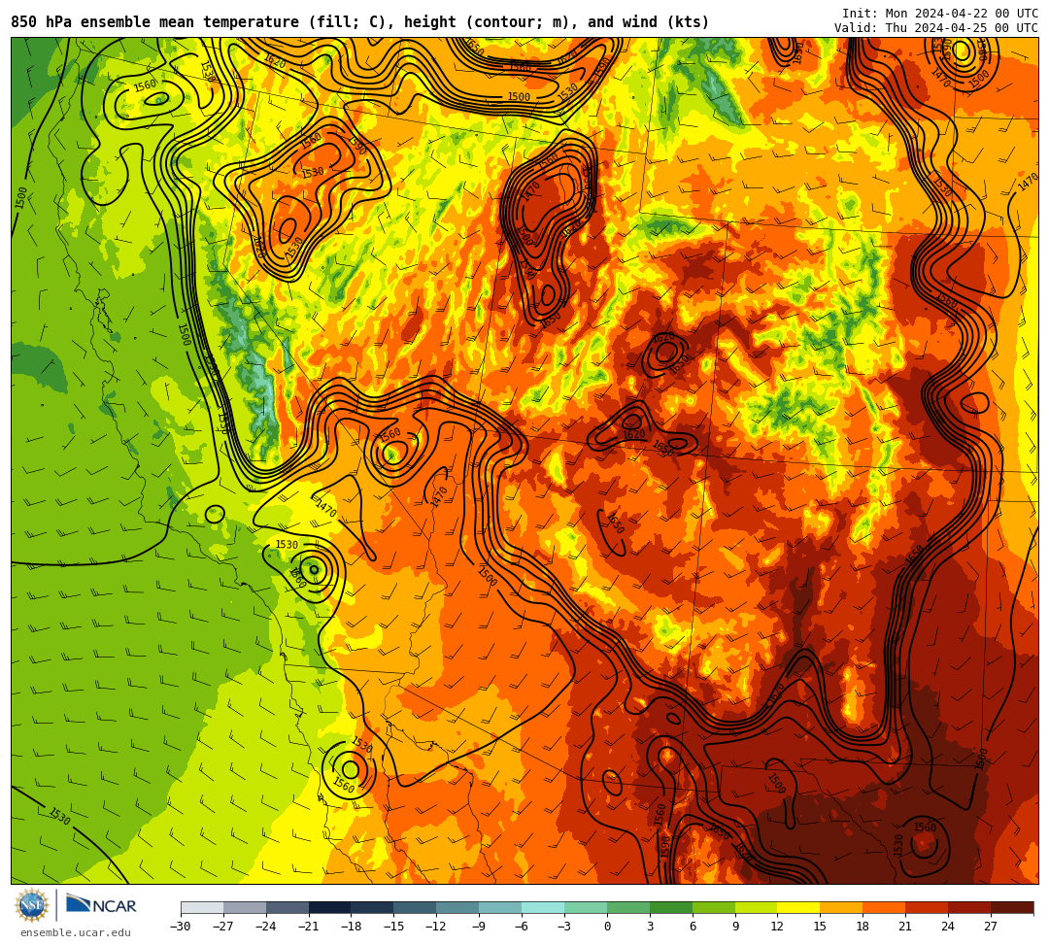Click the -30 colorbar tick label
Screen dimensions: 1049x945
181,927
